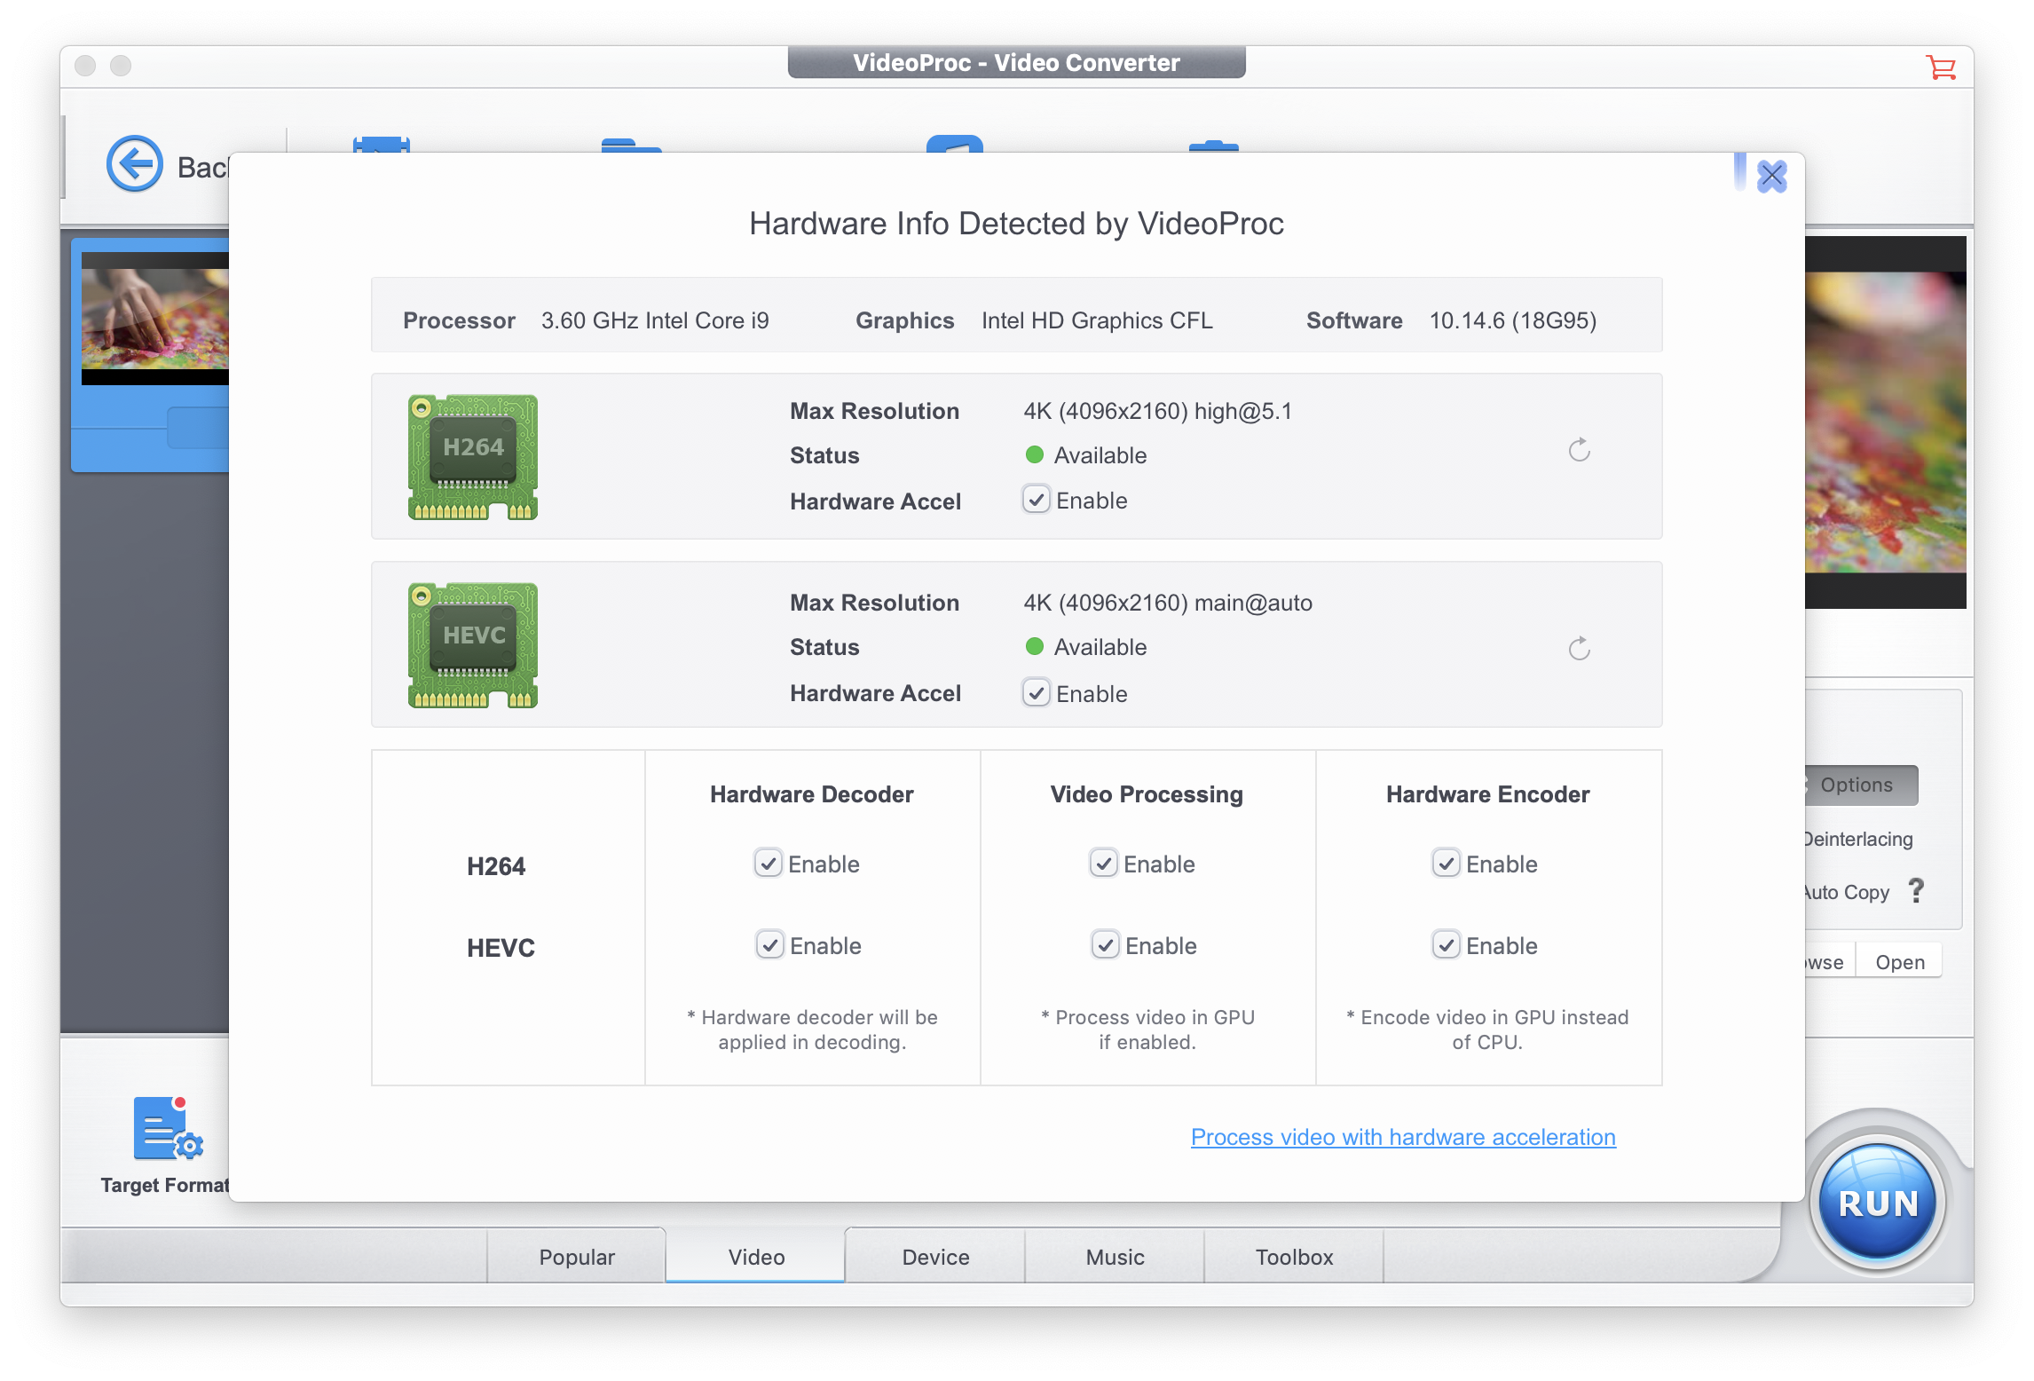This screenshot has width=2034, height=1381.
Task: Click the H264 chip icon
Action: (x=473, y=457)
